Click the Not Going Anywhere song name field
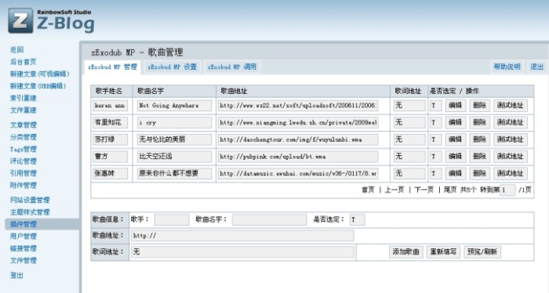Image resolution: width=549 pixels, height=293 pixels. (x=174, y=106)
